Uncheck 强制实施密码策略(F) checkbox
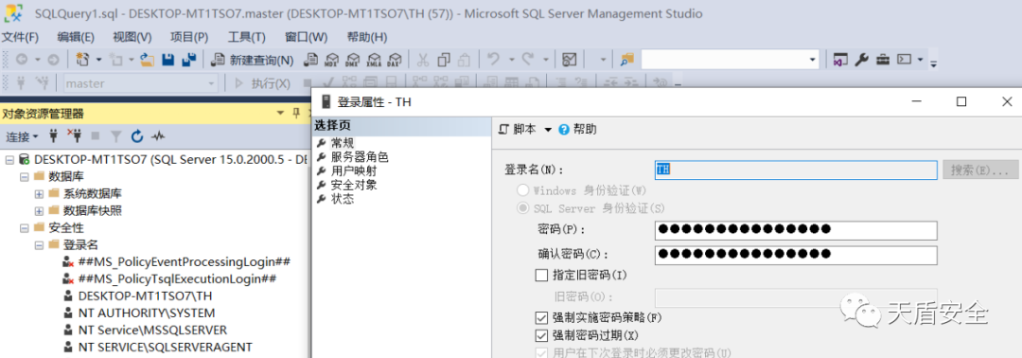The width and height of the screenshot is (1022, 358). click(x=541, y=317)
